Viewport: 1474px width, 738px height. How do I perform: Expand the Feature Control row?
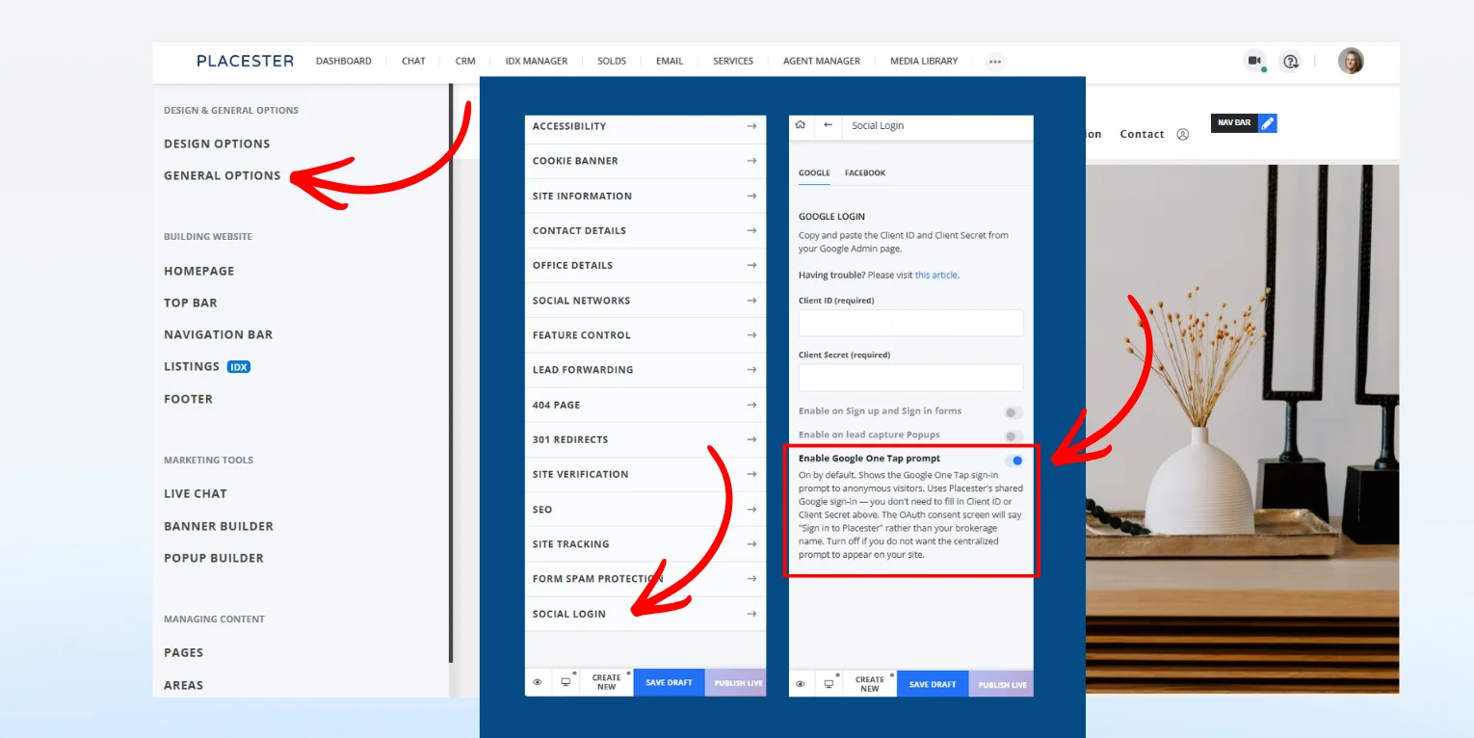coord(645,335)
